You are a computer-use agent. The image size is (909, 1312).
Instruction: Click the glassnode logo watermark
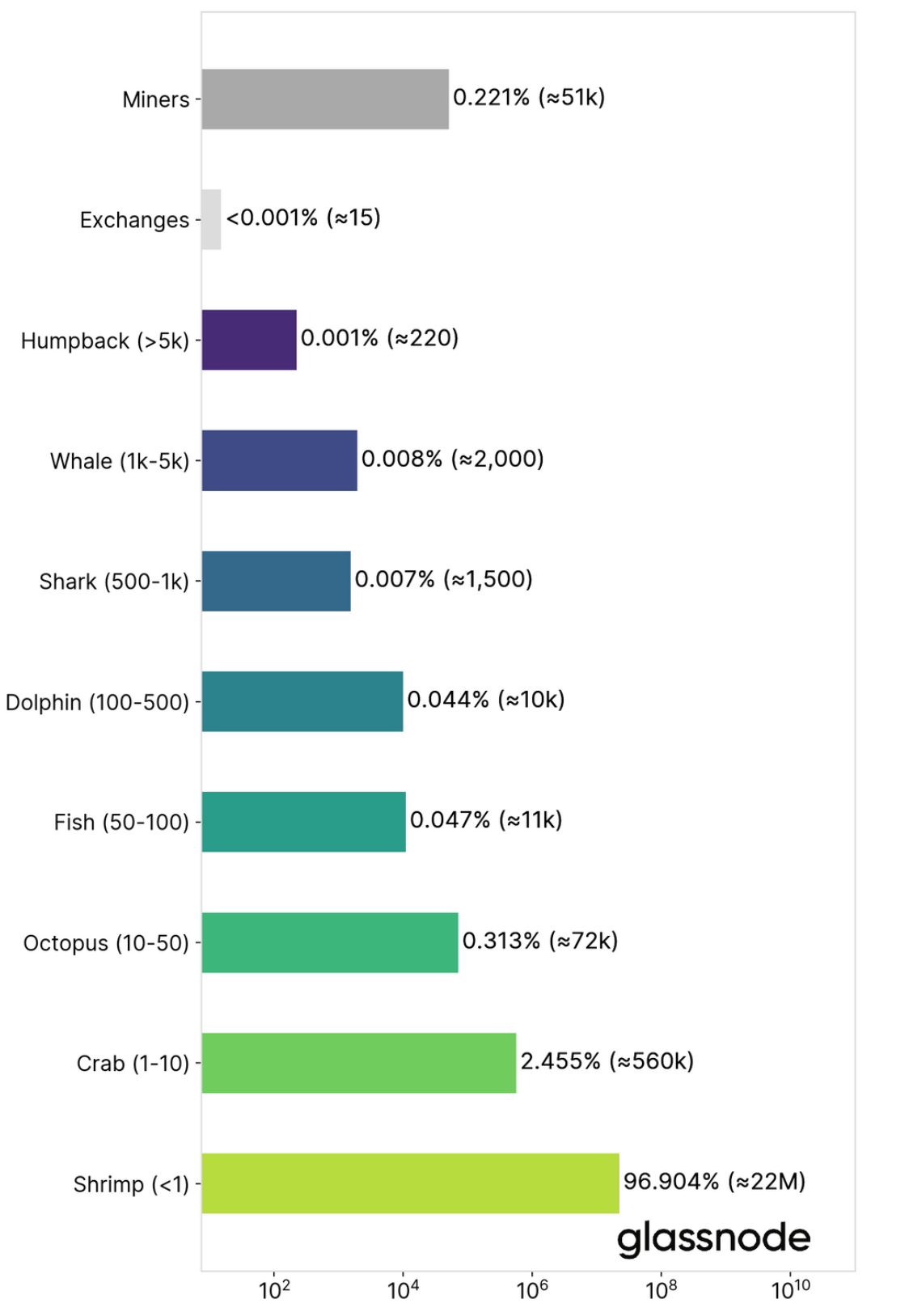click(x=713, y=1238)
